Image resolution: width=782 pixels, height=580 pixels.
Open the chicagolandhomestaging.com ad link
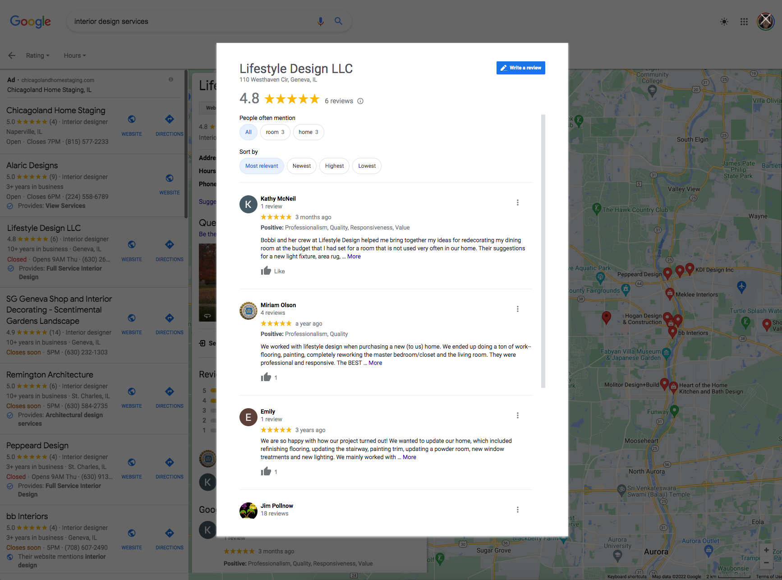(58, 80)
